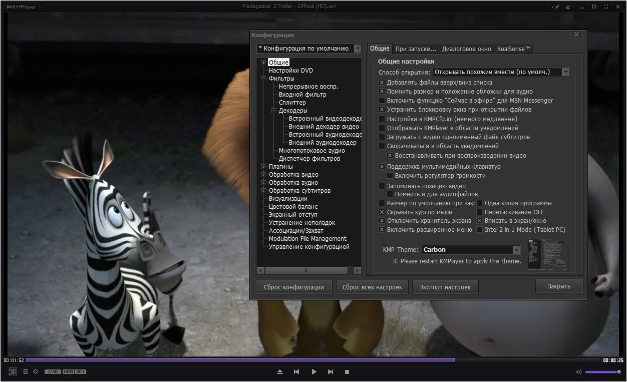
Task: Close the Конфигурация dialog with X
Action: 576,35
